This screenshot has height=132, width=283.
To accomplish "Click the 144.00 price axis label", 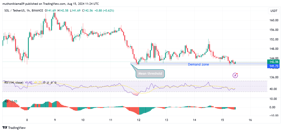I will pos(274,58).
